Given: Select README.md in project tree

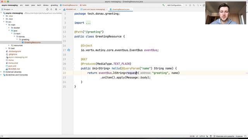Looking at the screenshot, I should [13, 69].
